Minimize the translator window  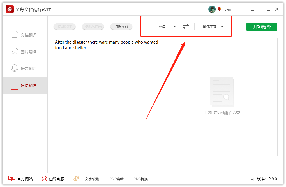pos(261,9)
